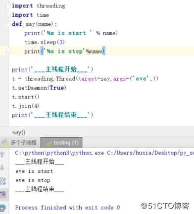
Task: Click fold end marker beside print stop line
Action: (x=8, y=51)
